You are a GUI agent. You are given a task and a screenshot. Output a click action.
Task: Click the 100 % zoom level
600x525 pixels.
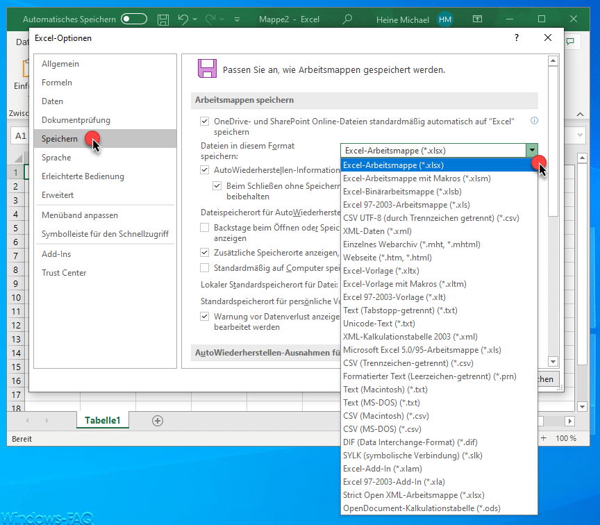click(566, 438)
